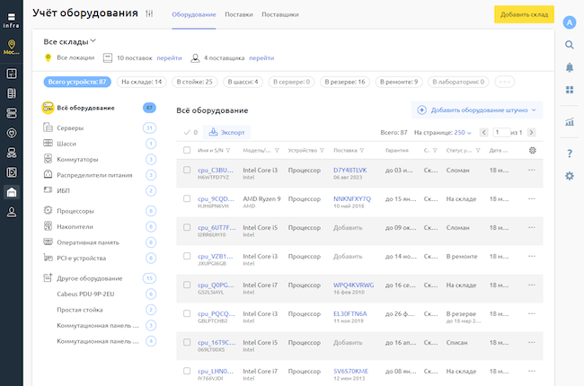
Task: Click the location pin sidebar icon
Action: click(12, 48)
